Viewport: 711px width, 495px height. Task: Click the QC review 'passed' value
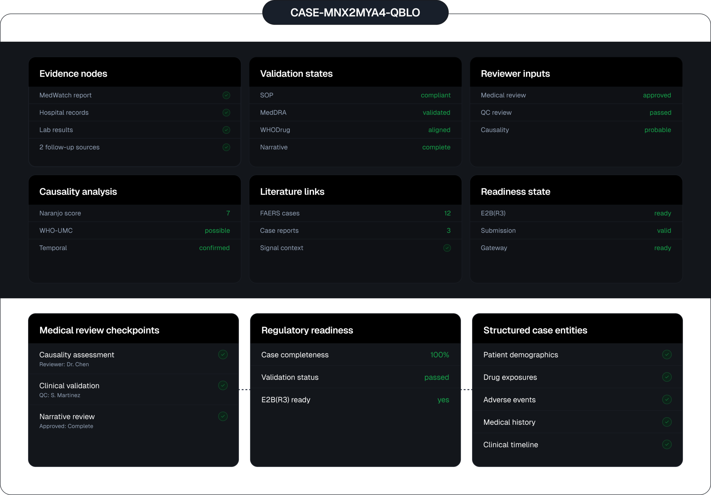[x=660, y=113]
